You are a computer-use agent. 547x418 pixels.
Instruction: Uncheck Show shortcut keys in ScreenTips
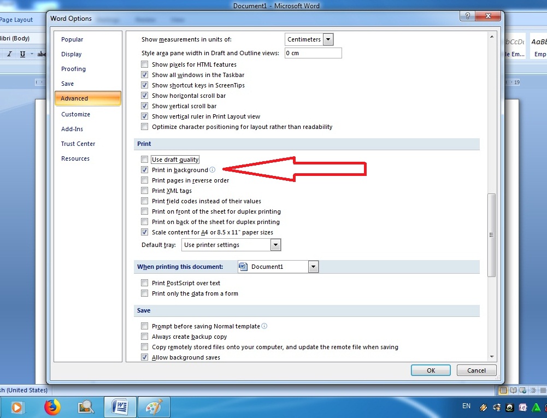pos(144,85)
